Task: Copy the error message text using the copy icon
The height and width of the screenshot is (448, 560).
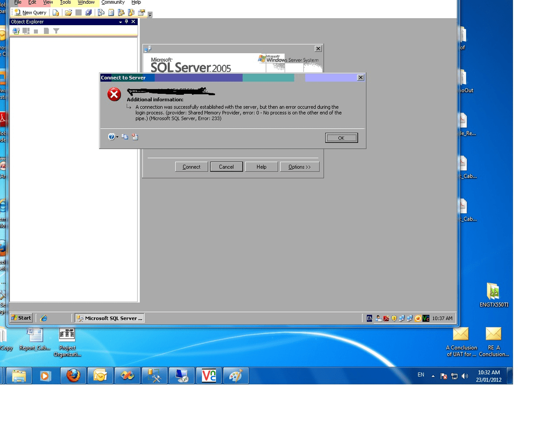Action: click(x=125, y=137)
